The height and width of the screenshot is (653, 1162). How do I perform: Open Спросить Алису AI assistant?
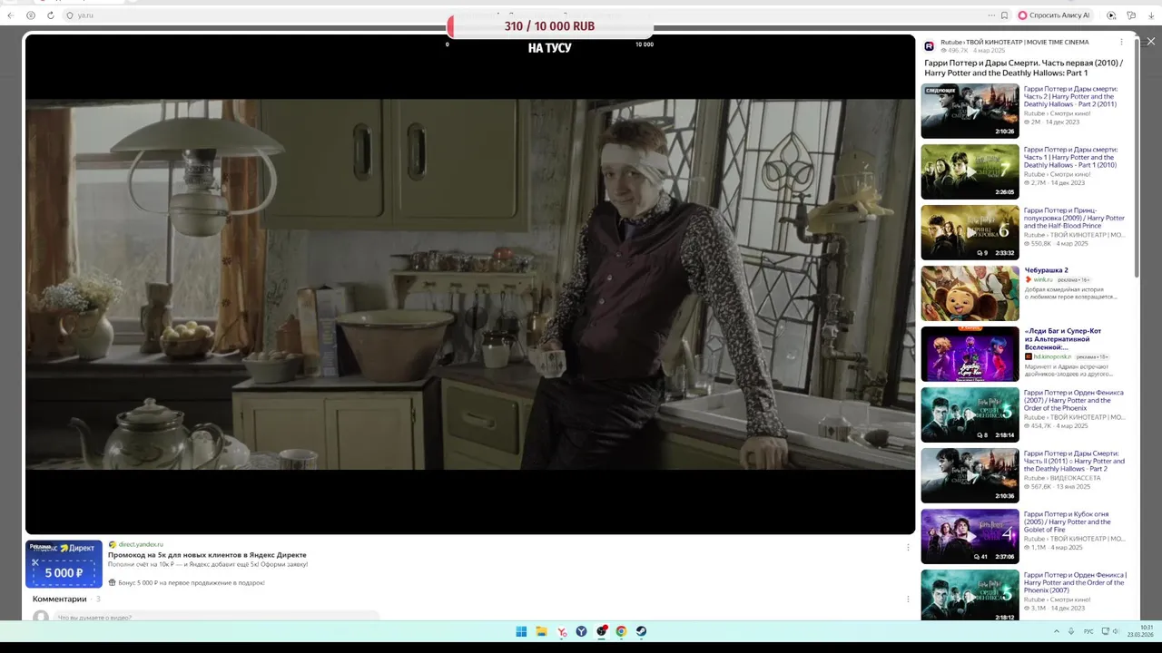(x=1053, y=15)
